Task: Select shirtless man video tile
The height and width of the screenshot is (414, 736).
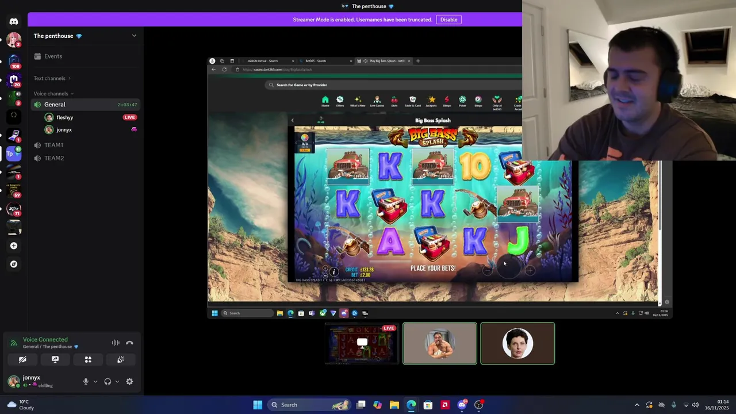Action: tap(440, 344)
